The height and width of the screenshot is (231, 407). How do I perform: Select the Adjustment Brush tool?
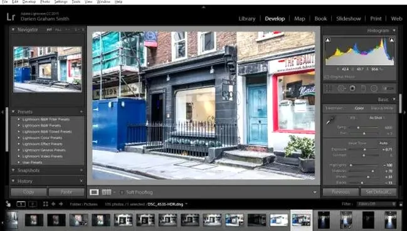[388, 88]
